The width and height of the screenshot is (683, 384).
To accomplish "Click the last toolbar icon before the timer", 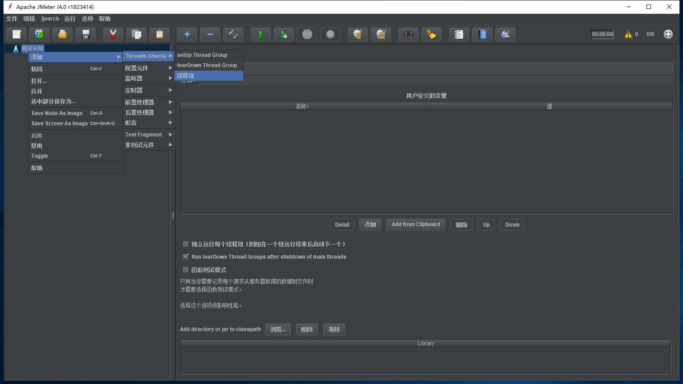I will click(x=506, y=34).
